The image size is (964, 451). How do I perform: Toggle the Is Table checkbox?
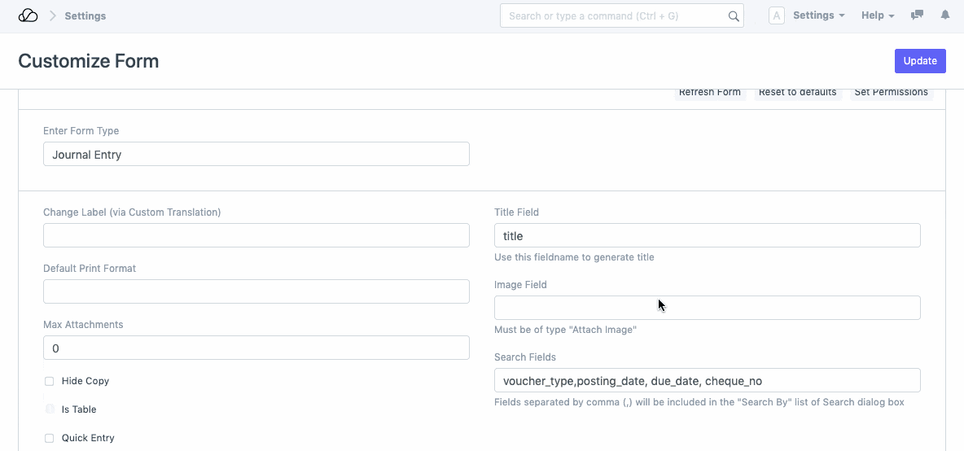tap(50, 409)
